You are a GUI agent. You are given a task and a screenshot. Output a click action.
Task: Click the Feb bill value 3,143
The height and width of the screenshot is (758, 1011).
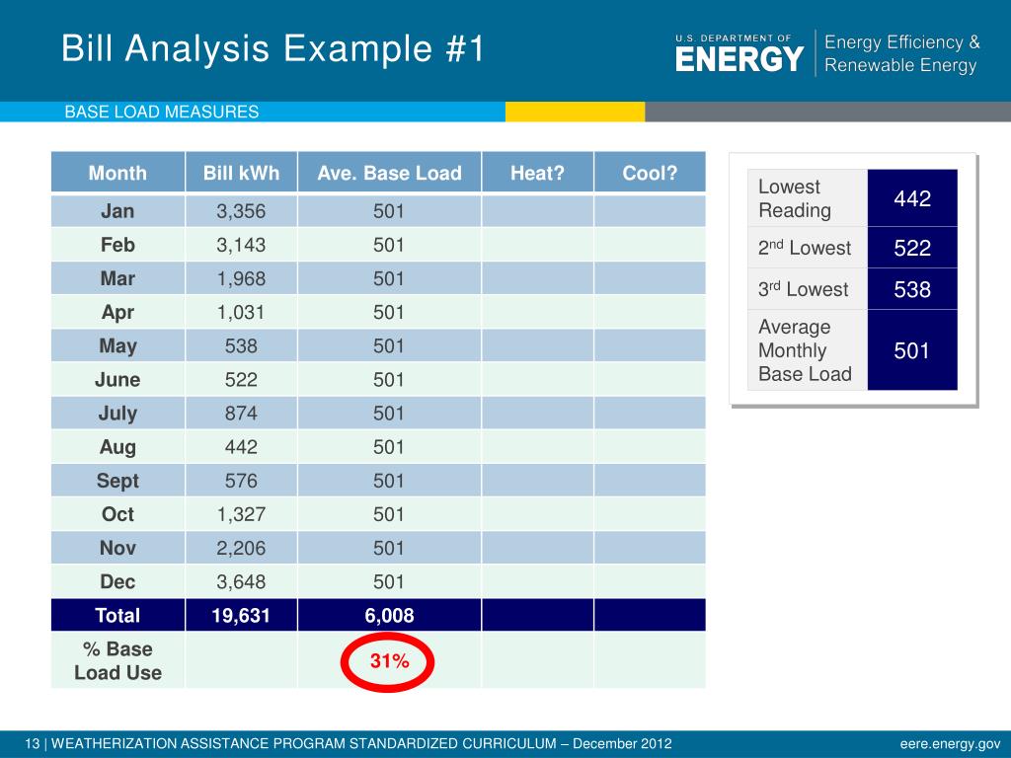241,245
